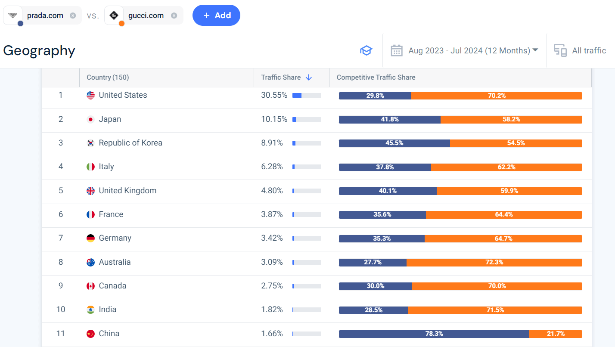Open the All traffic filter
The width and height of the screenshot is (615, 347).
point(589,50)
